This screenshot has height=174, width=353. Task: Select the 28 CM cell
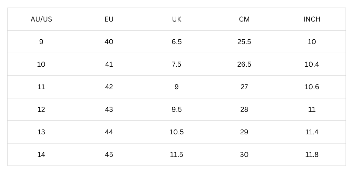244,109
